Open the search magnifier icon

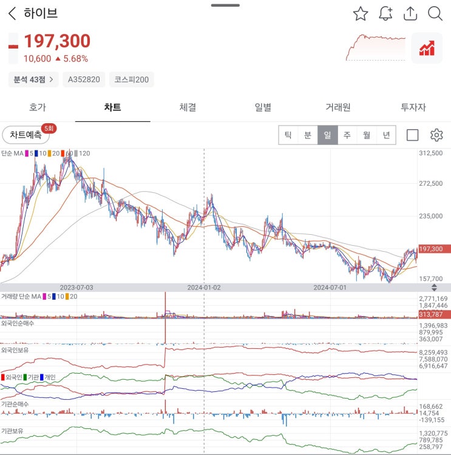tap(435, 13)
